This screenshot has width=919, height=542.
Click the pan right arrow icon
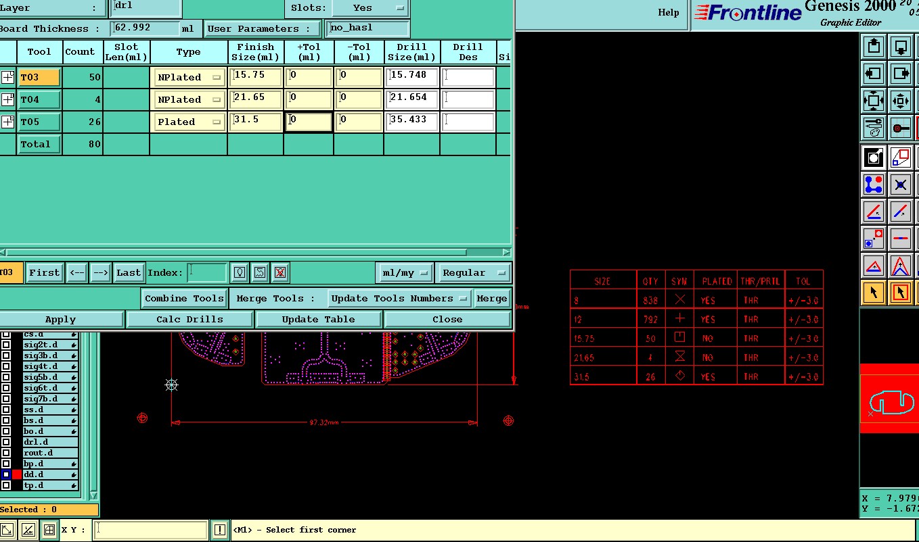point(901,73)
